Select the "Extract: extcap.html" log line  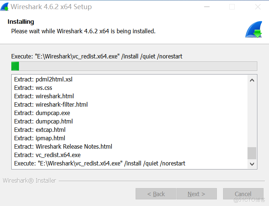point(40,130)
